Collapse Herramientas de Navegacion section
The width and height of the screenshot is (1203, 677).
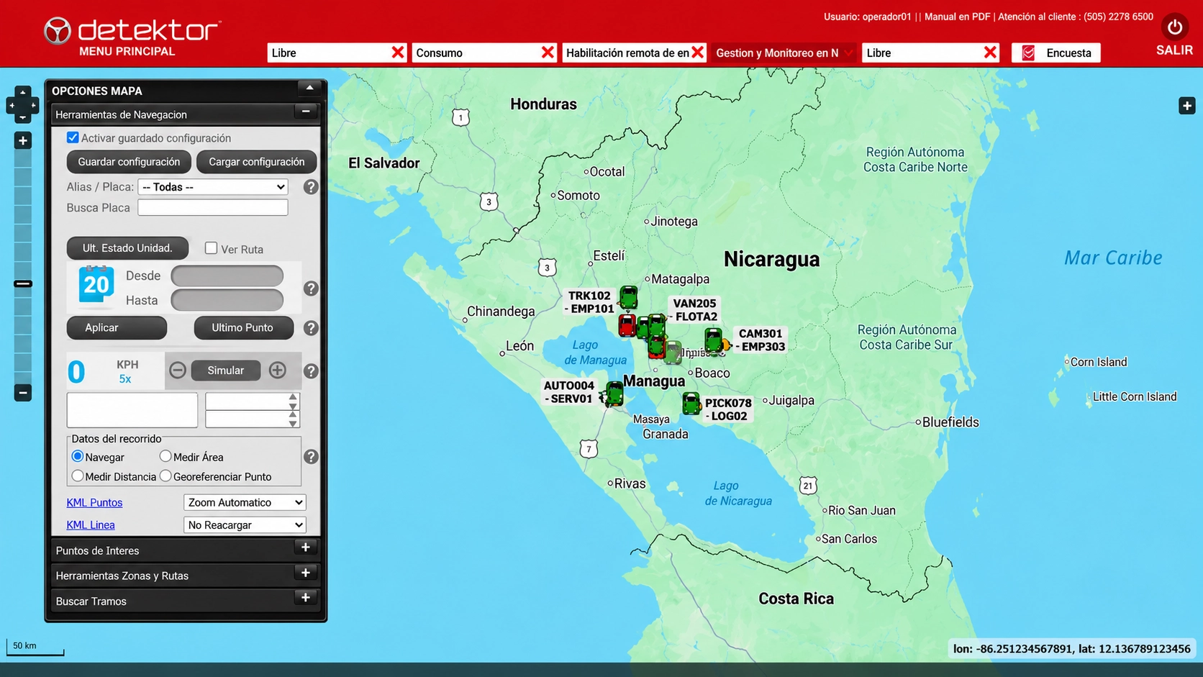(306, 112)
